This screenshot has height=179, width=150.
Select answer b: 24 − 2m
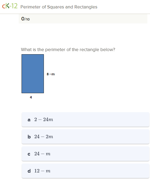(85, 137)
